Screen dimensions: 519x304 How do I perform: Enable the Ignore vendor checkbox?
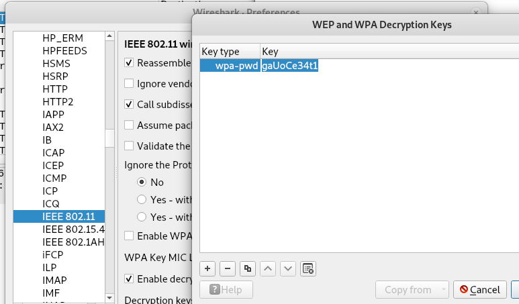129,83
